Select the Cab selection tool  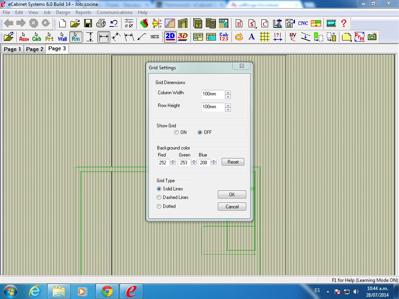(37, 37)
